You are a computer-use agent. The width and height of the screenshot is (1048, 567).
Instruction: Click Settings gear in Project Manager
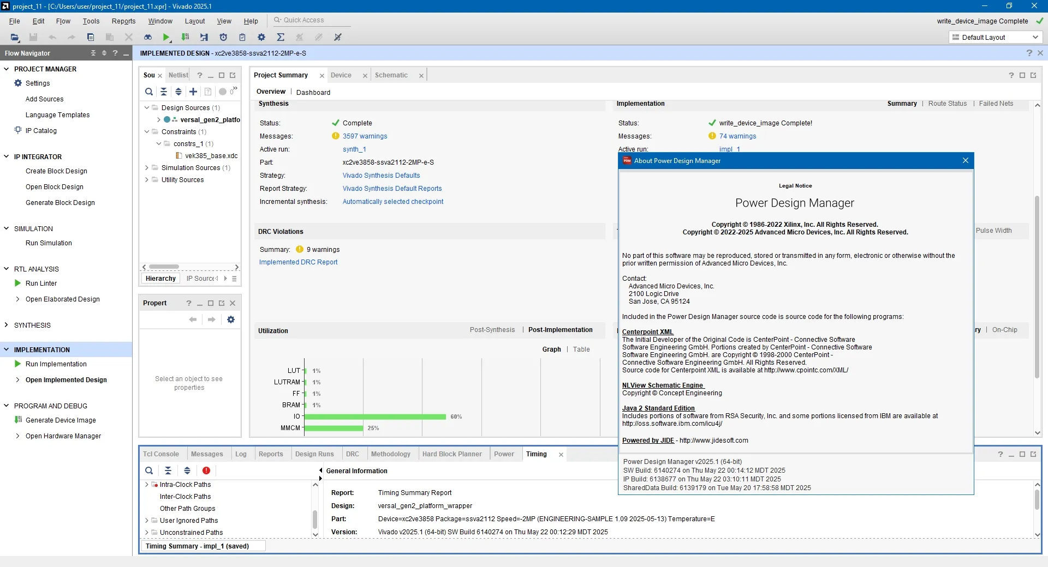point(18,83)
